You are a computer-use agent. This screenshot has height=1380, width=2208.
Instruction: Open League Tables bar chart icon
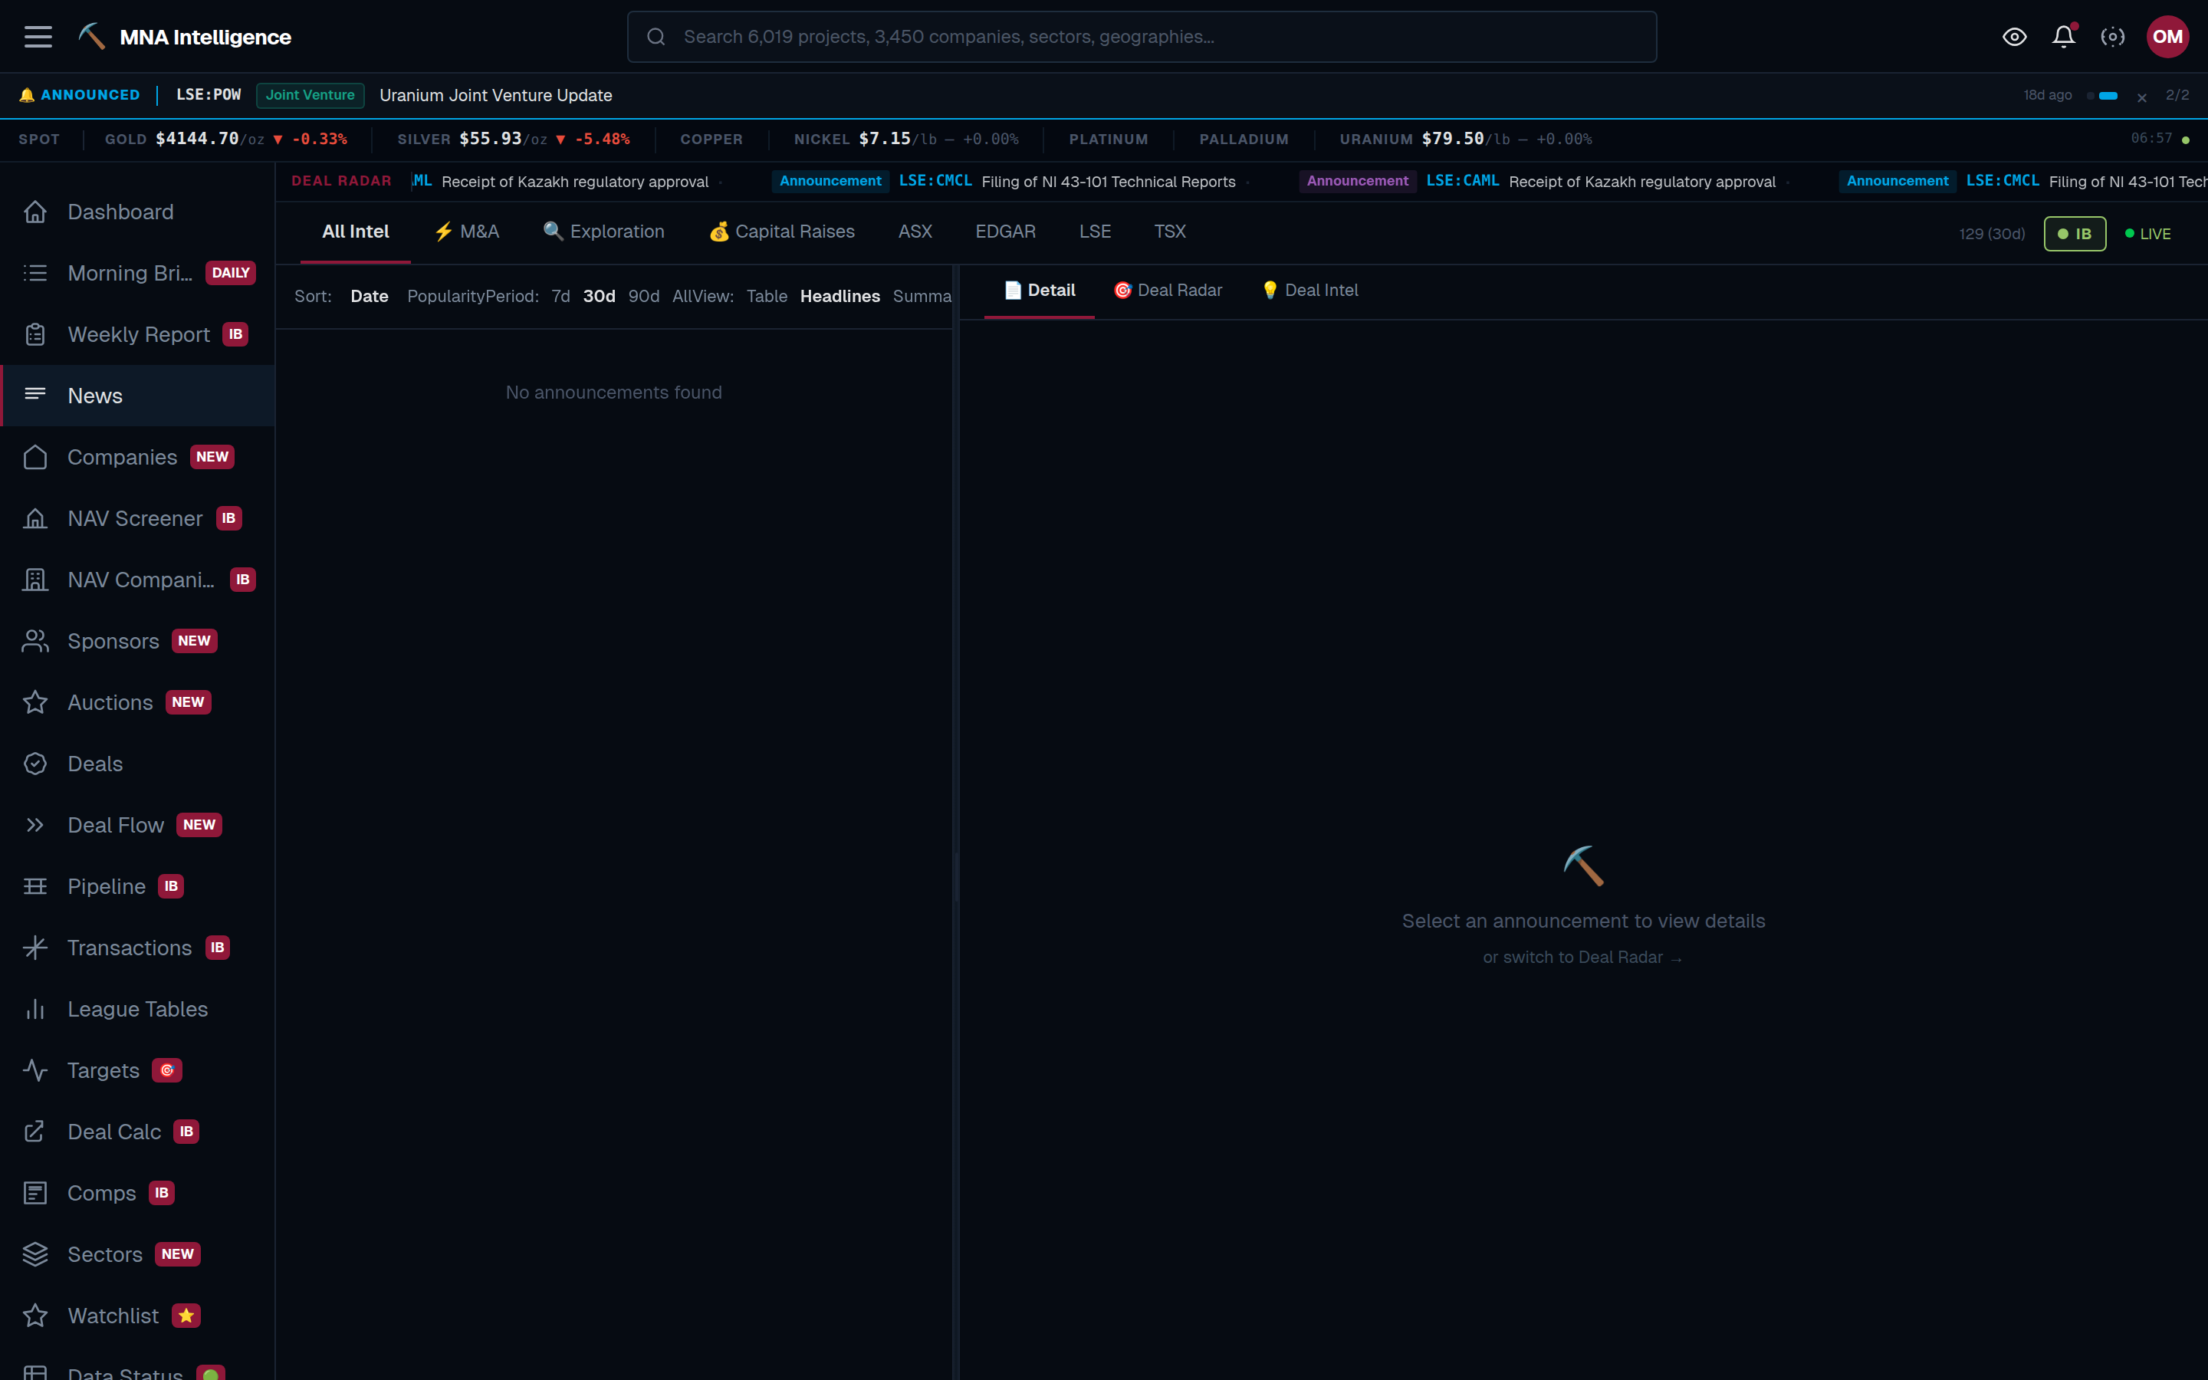point(34,1008)
